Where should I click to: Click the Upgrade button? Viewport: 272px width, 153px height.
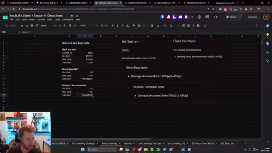[252, 17]
